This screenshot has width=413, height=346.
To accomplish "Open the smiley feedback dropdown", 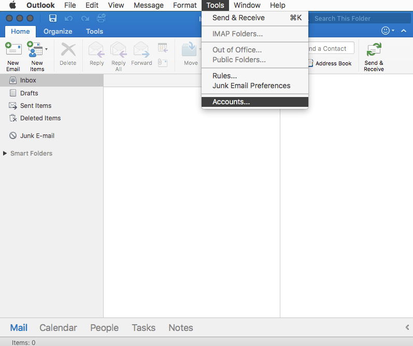I will (388, 31).
